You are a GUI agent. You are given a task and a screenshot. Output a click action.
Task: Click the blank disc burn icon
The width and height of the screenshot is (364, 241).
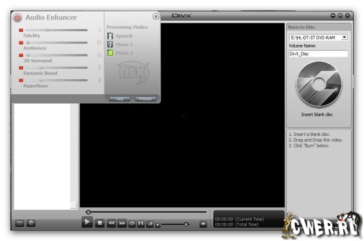point(318,84)
